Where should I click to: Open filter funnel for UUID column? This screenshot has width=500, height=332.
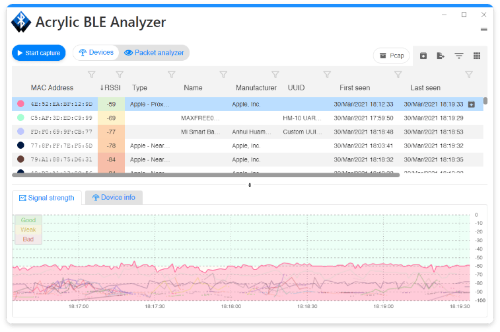click(327, 74)
